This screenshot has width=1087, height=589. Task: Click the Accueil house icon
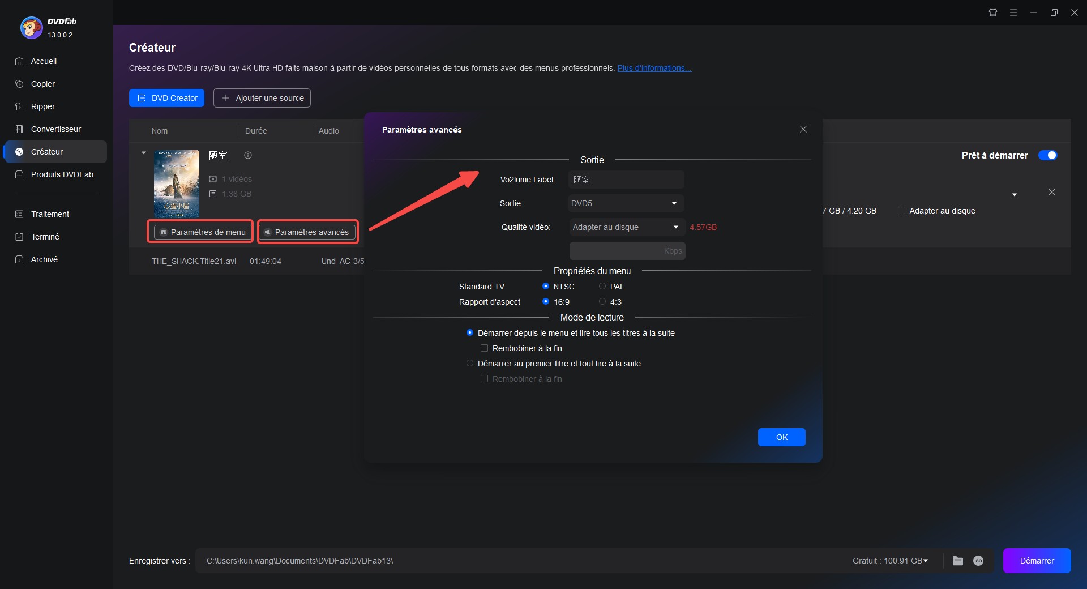19,61
